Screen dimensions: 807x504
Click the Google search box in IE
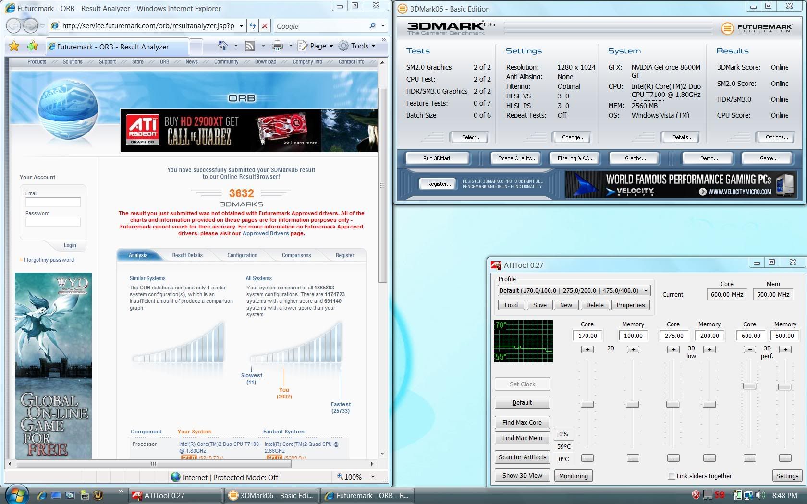[x=321, y=26]
